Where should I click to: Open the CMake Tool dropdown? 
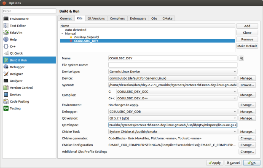pyautogui.click(x=173, y=132)
